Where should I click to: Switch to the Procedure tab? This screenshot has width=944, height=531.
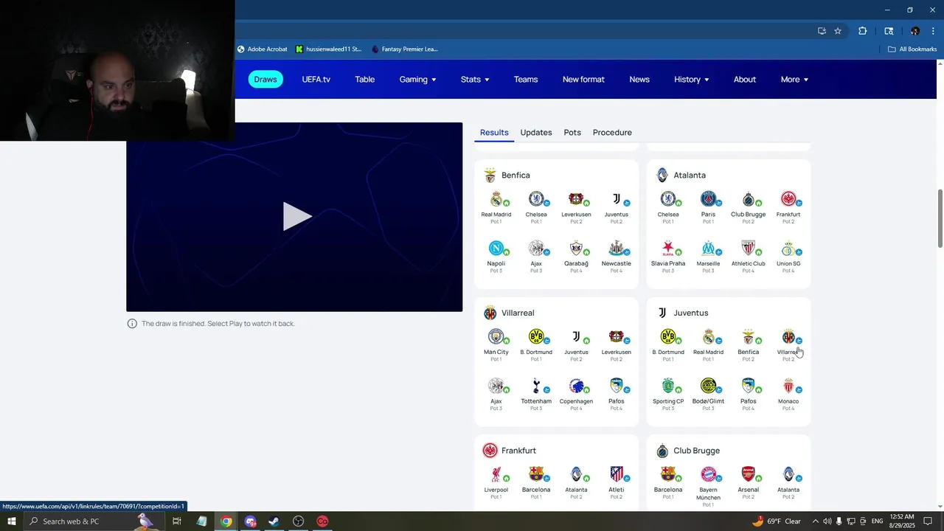612,133
